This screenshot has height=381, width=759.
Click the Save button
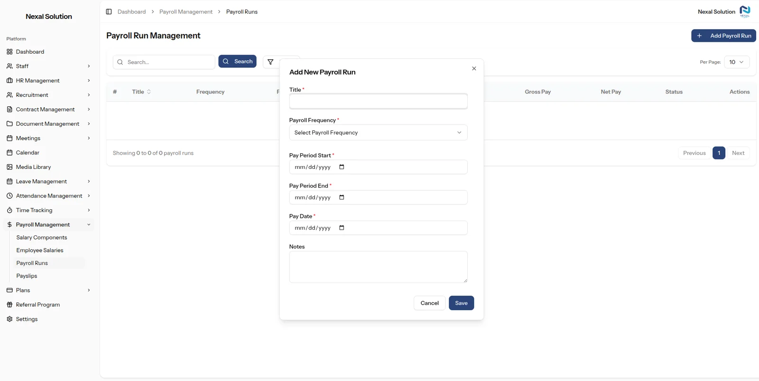(462, 303)
